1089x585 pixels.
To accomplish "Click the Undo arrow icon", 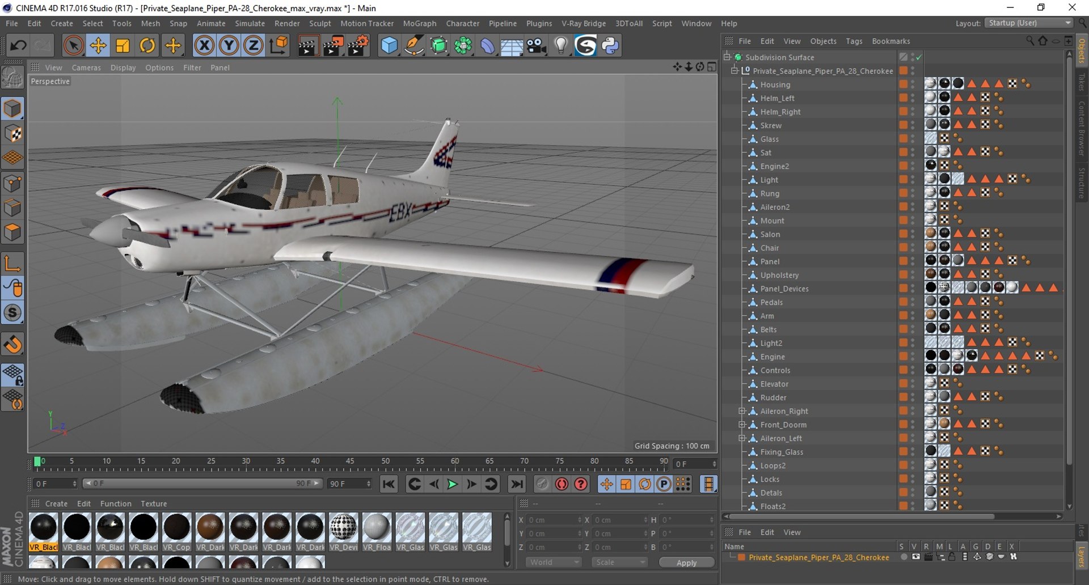I will [18, 45].
